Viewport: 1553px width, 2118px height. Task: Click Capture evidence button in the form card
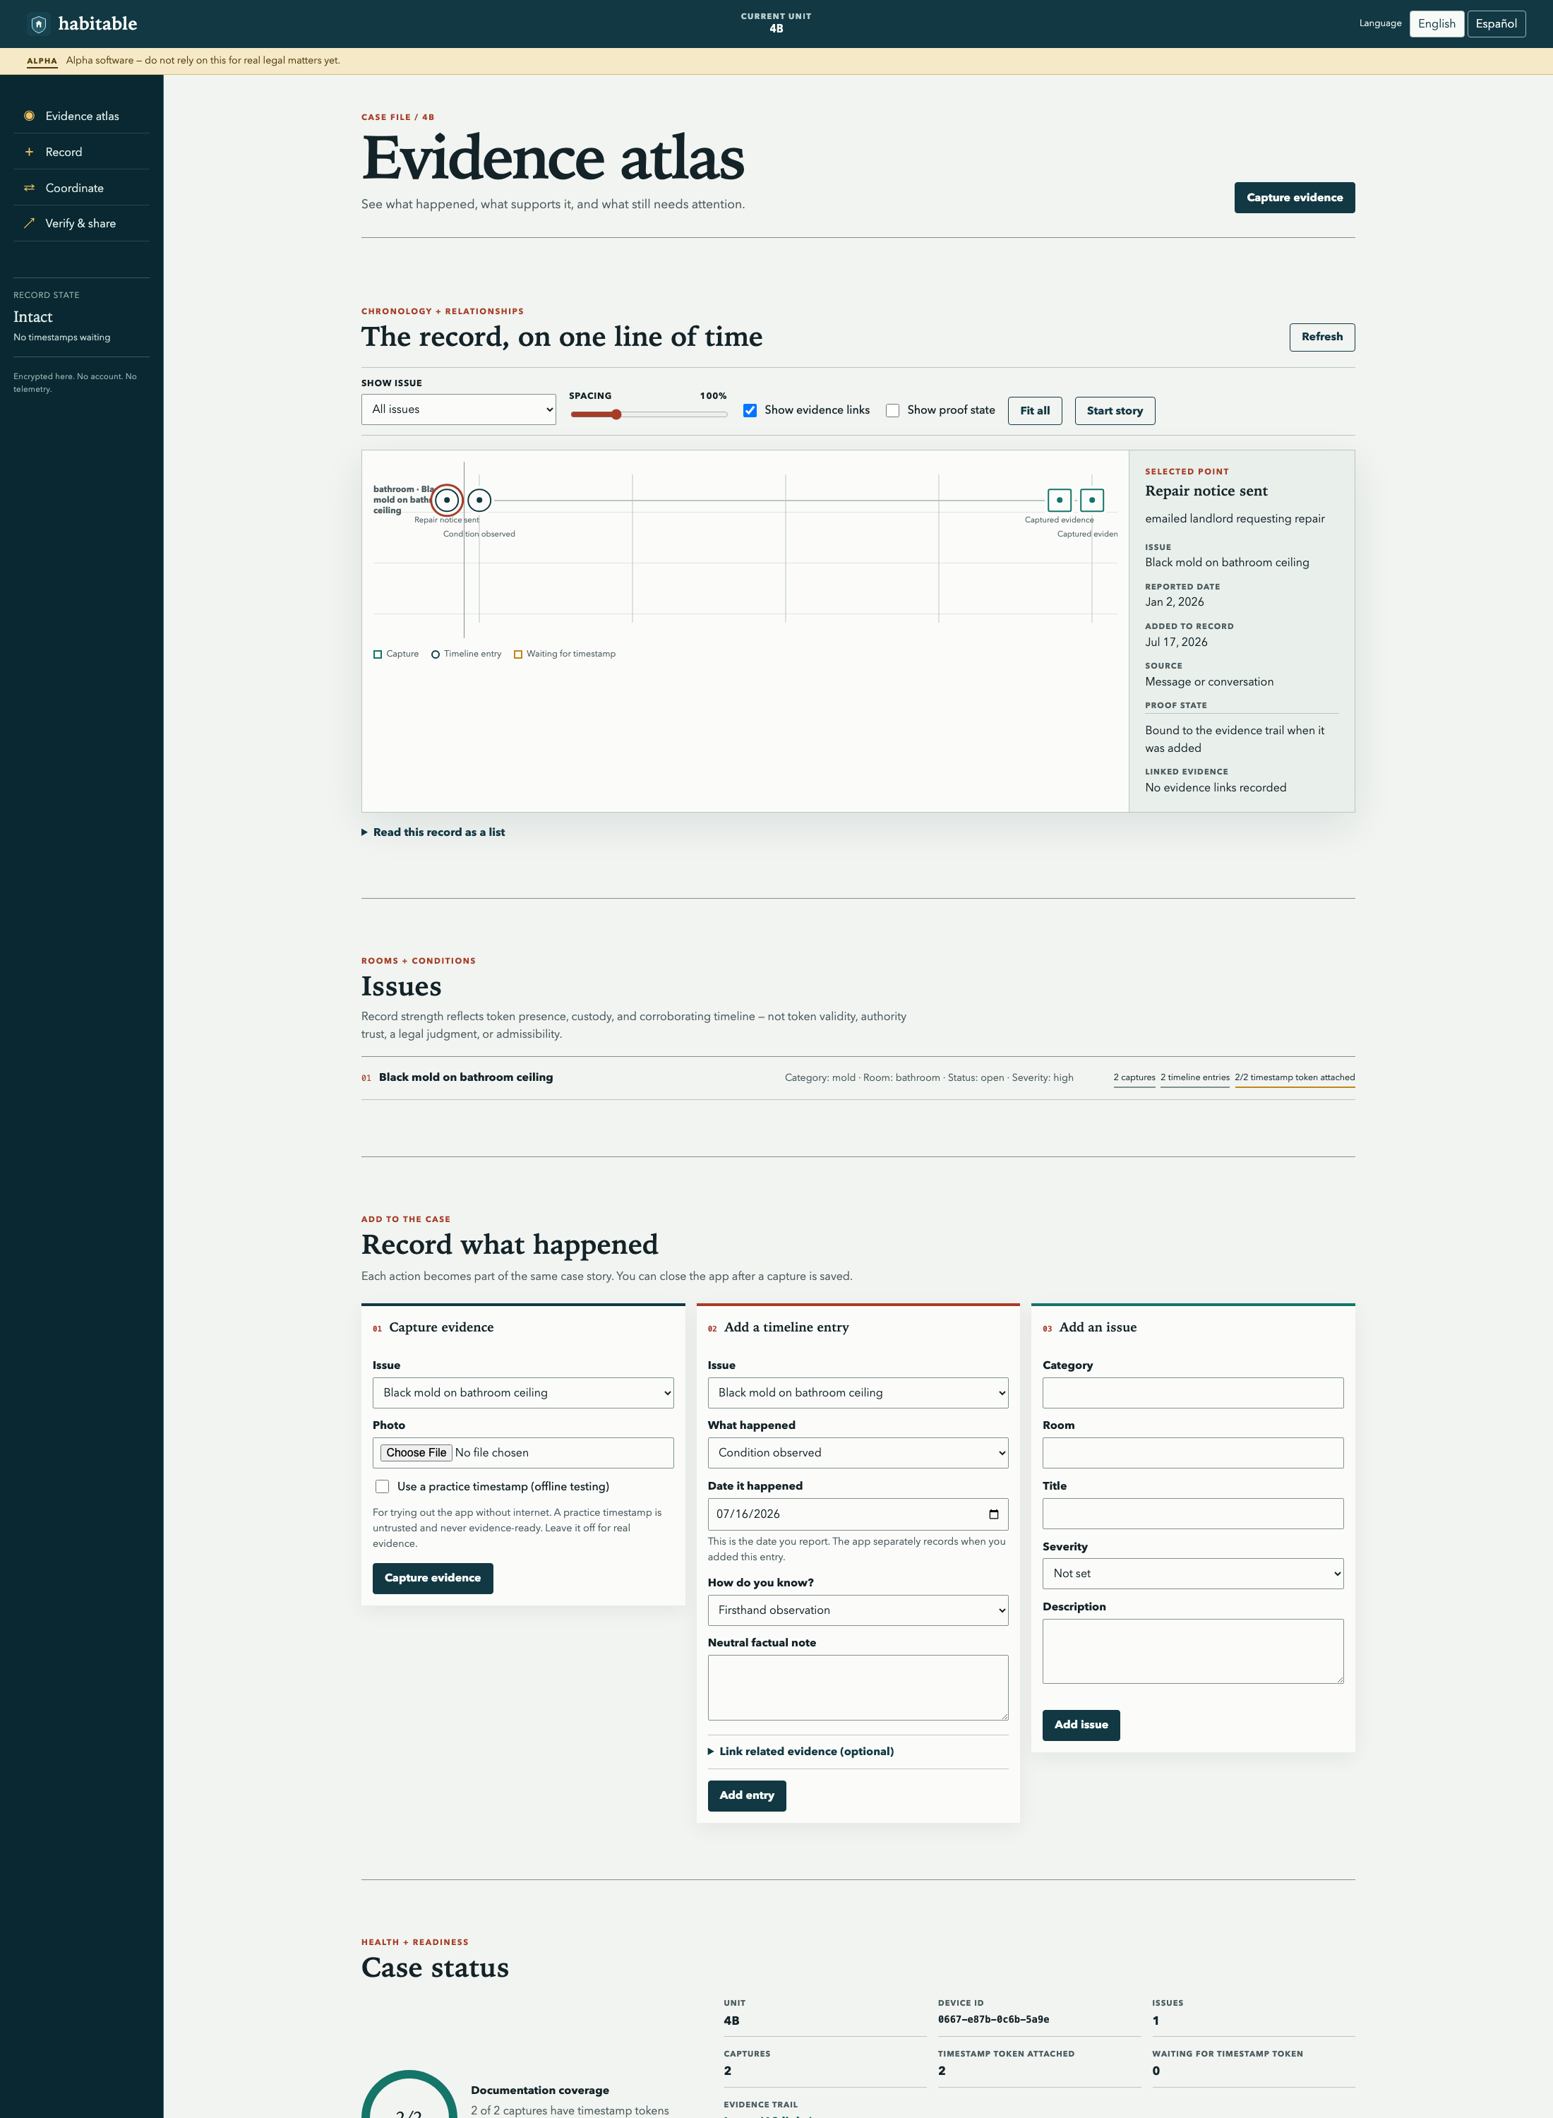click(x=433, y=1577)
